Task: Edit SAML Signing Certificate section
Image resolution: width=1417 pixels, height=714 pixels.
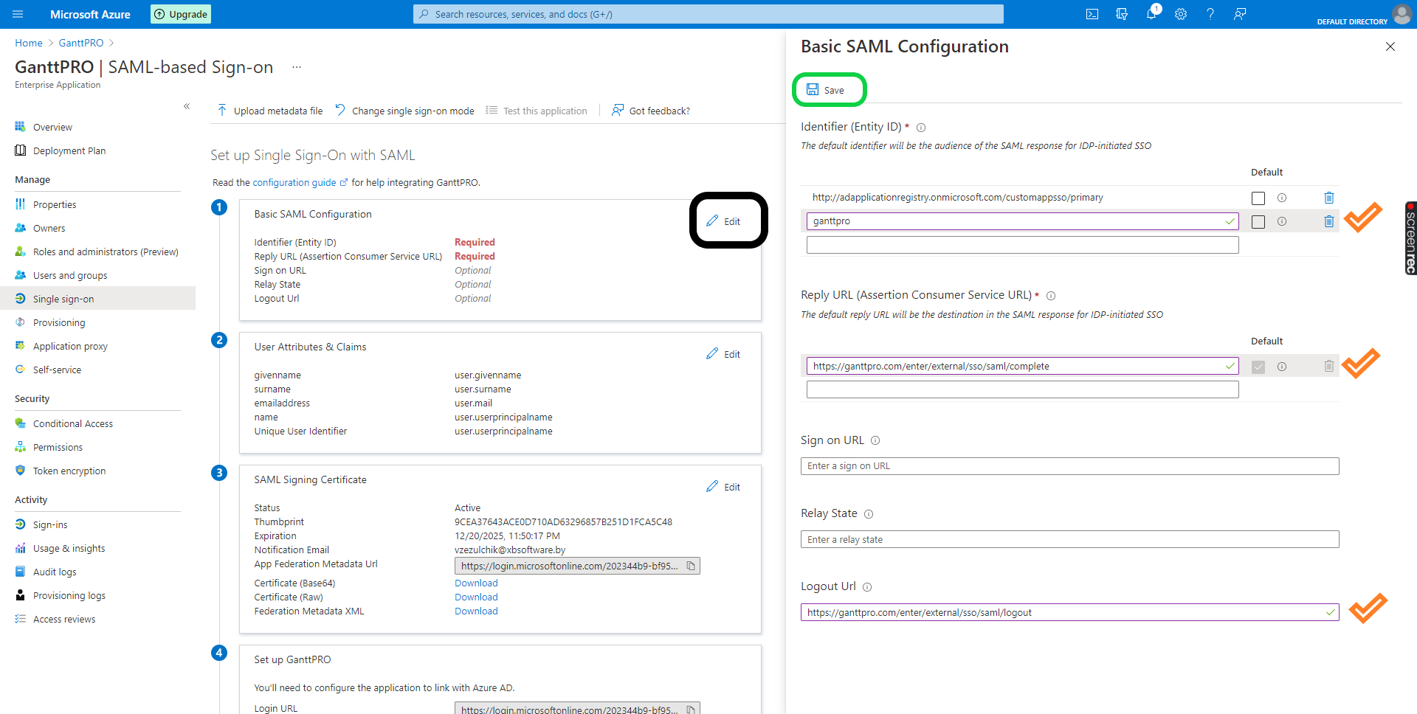Action: click(x=723, y=487)
